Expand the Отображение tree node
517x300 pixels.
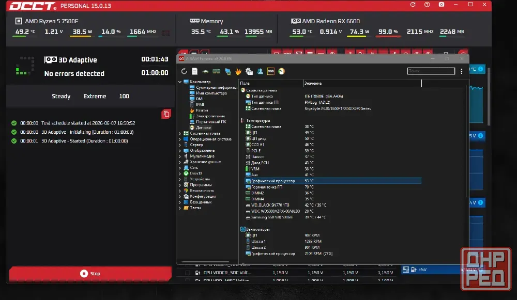click(180, 150)
